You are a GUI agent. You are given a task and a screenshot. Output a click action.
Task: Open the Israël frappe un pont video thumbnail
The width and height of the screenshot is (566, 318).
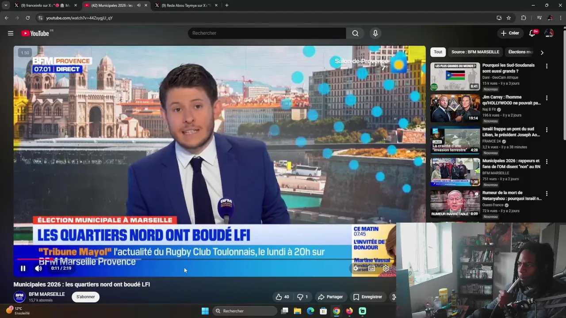(x=455, y=140)
